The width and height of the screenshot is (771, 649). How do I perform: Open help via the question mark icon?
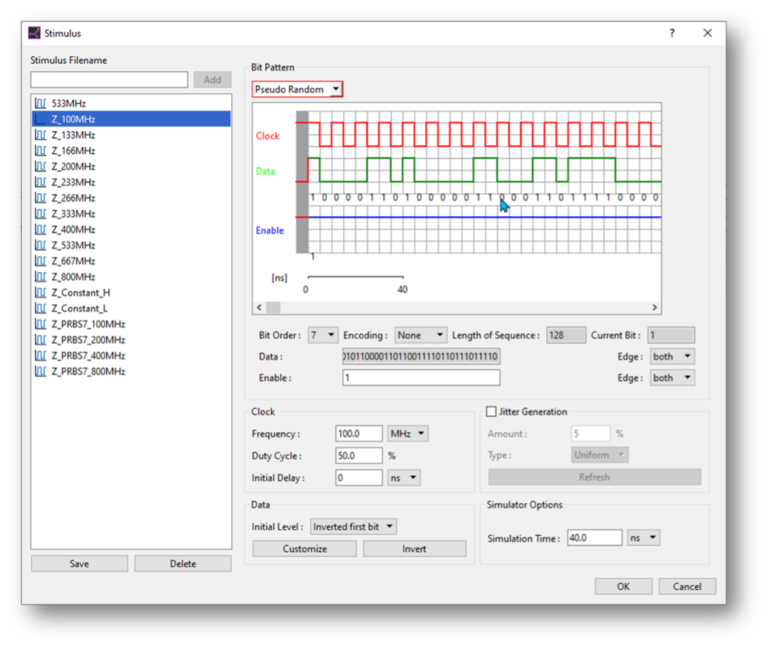pos(671,33)
